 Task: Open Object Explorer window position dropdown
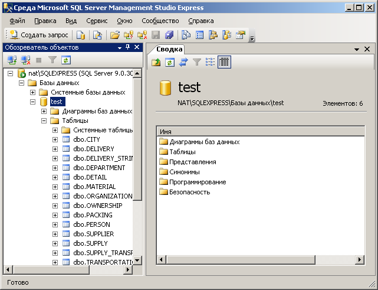[120, 48]
